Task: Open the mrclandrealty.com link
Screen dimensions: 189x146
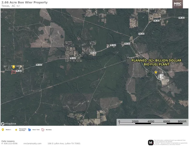Action: click(x=32, y=144)
